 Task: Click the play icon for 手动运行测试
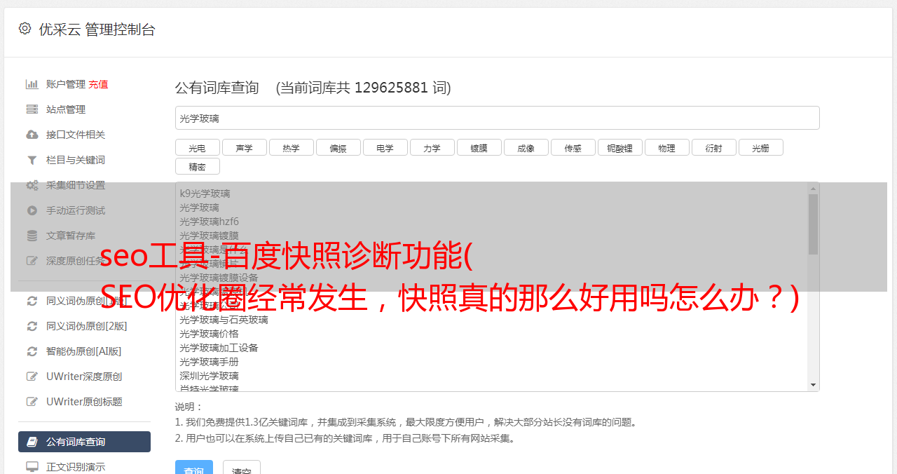click(x=32, y=210)
